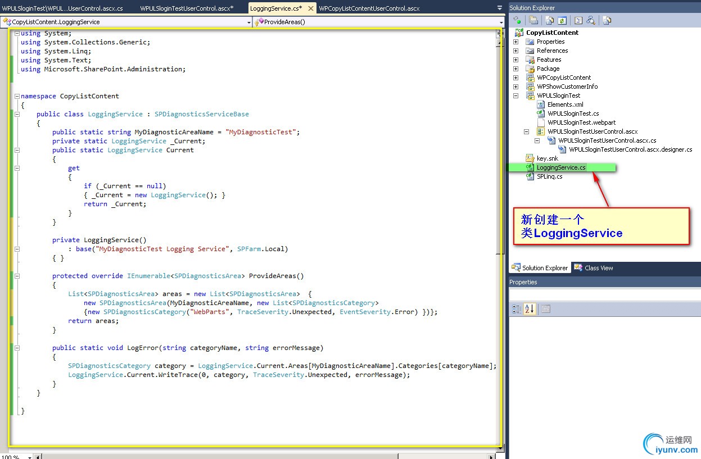Viewport: 701px width, 459px height.
Task: Collapse the Current property outline block
Action: point(17,150)
